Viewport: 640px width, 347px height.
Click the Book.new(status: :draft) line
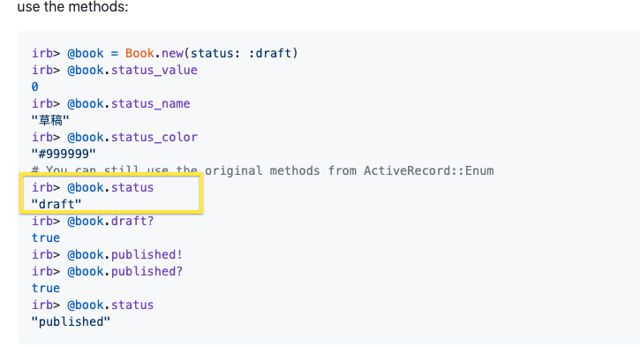[165, 53]
